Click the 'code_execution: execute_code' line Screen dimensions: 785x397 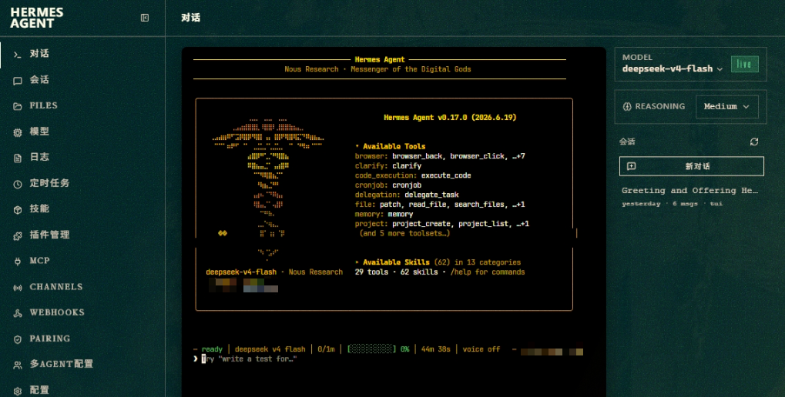click(413, 175)
